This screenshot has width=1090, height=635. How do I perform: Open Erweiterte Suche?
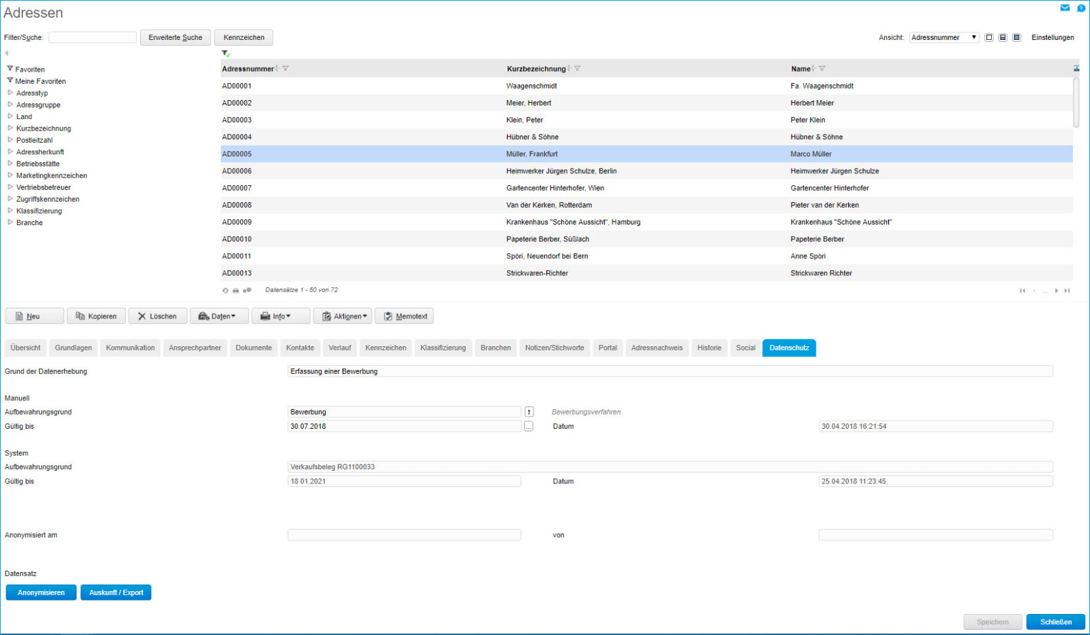click(x=175, y=37)
